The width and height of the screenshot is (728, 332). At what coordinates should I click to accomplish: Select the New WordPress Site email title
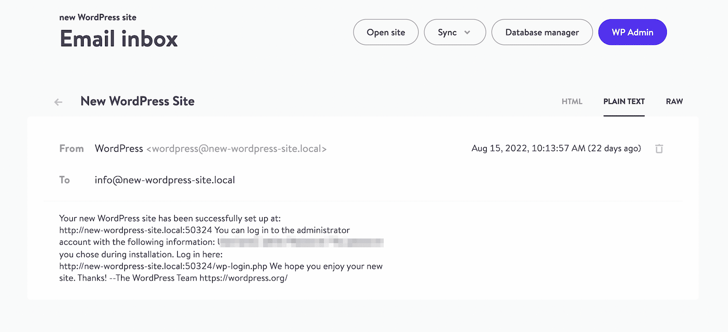(137, 101)
